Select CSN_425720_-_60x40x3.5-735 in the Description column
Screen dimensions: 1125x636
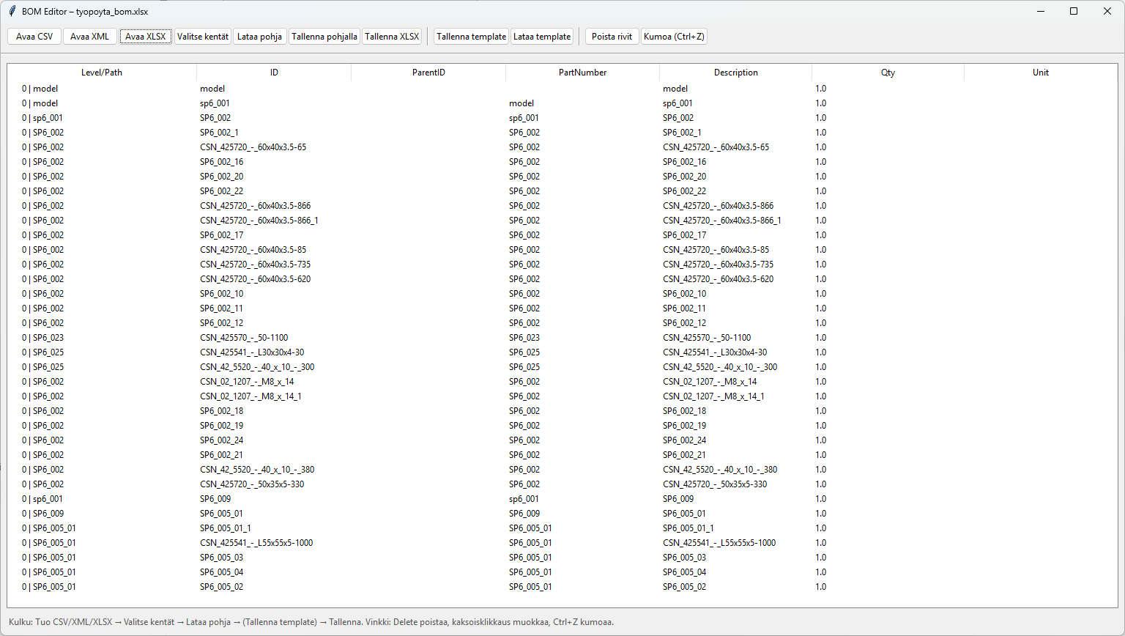(x=718, y=265)
